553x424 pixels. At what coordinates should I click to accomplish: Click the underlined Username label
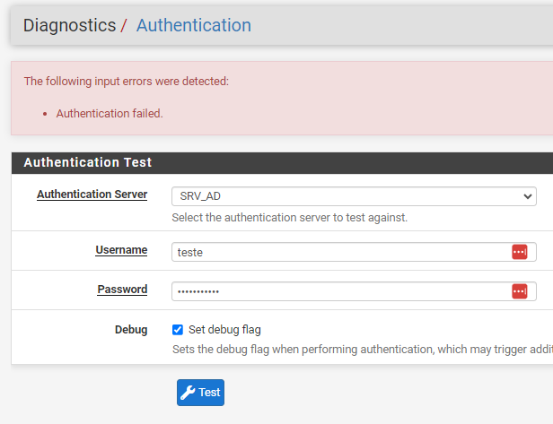[121, 250]
